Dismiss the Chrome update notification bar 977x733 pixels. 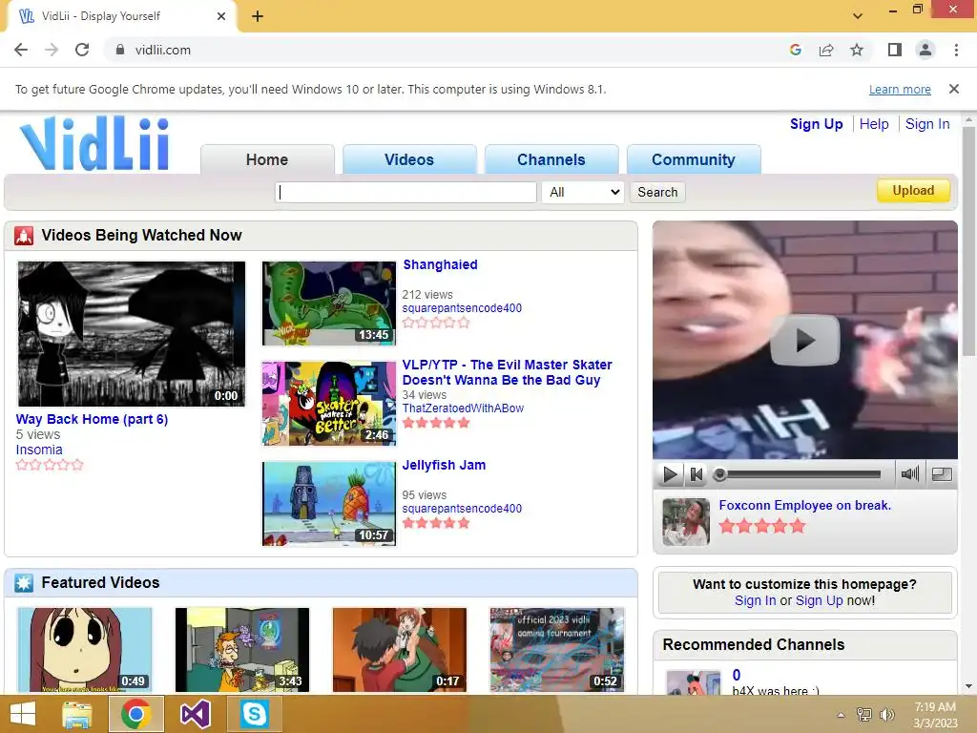click(954, 89)
